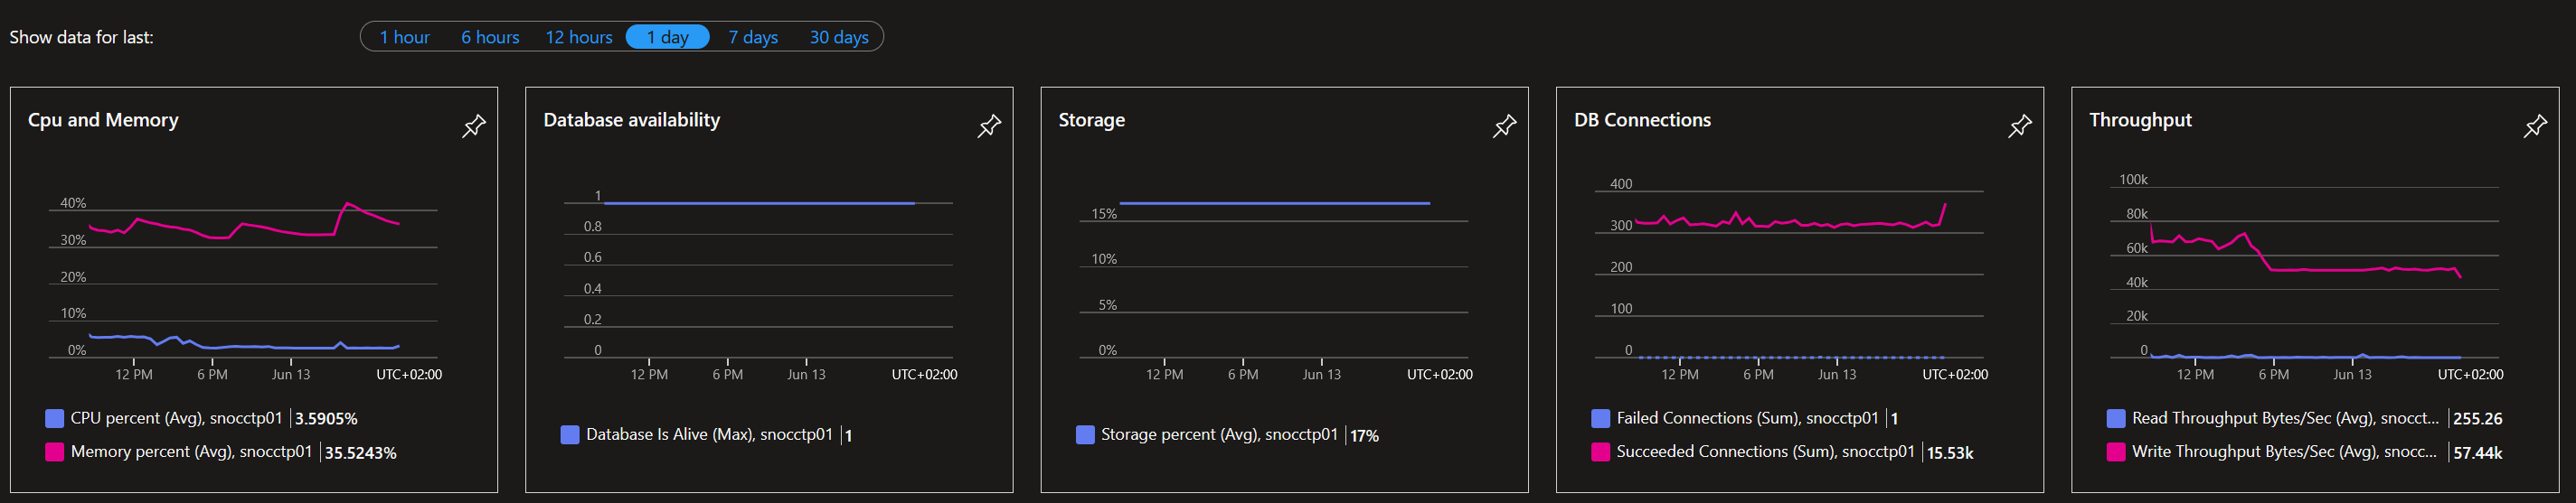The height and width of the screenshot is (503, 2576).
Task: Choose the 1 day time range
Action: coord(668,37)
